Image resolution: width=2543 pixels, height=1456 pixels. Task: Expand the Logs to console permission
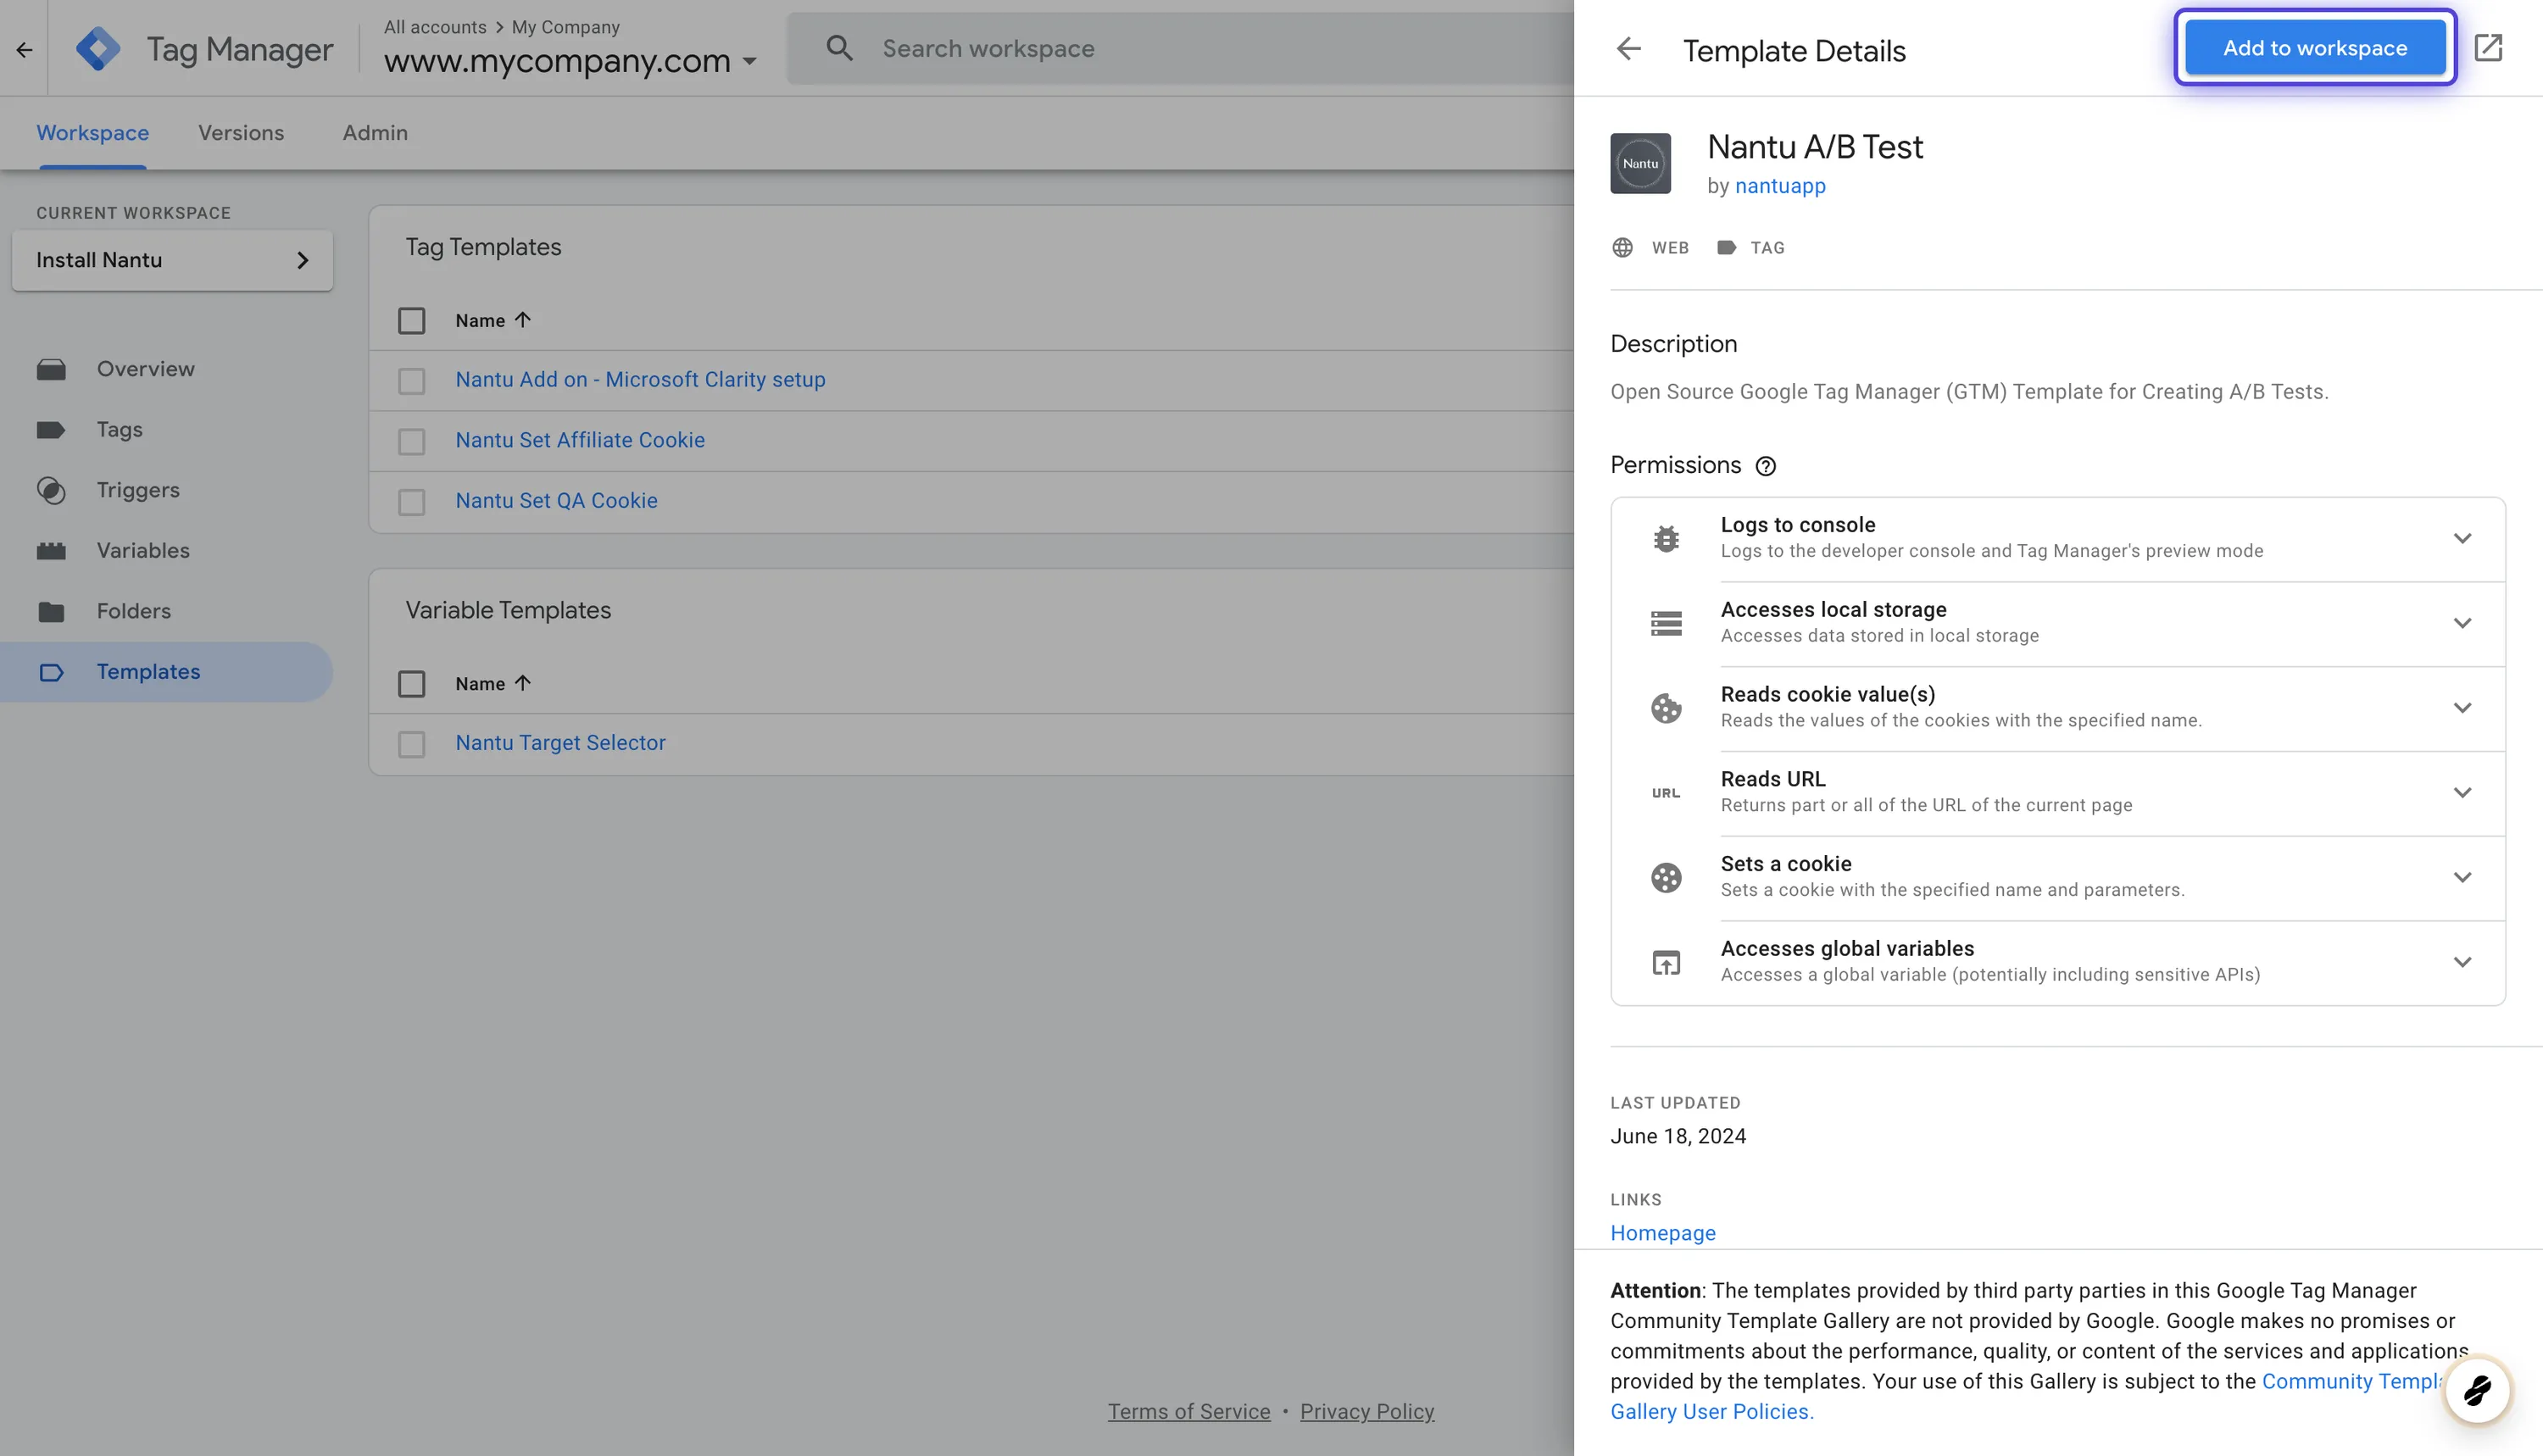point(2462,538)
